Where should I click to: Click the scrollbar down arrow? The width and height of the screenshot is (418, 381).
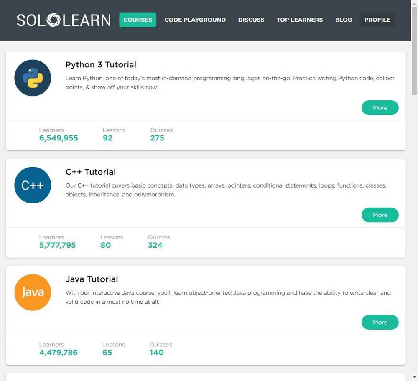(414, 377)
